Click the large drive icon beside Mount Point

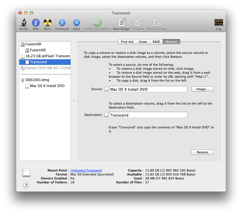26,172
